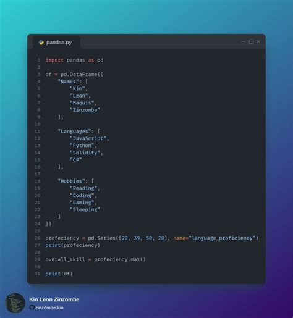Open the round author avatar thumbnail
The height and width of the screenshot is (318, 293).
pyautogui.click(x=15, y=303)
